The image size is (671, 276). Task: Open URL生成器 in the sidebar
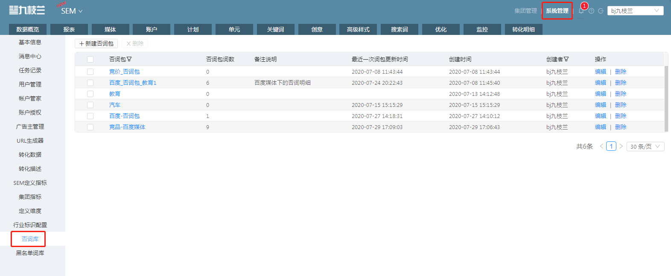(x=30, y=141)
